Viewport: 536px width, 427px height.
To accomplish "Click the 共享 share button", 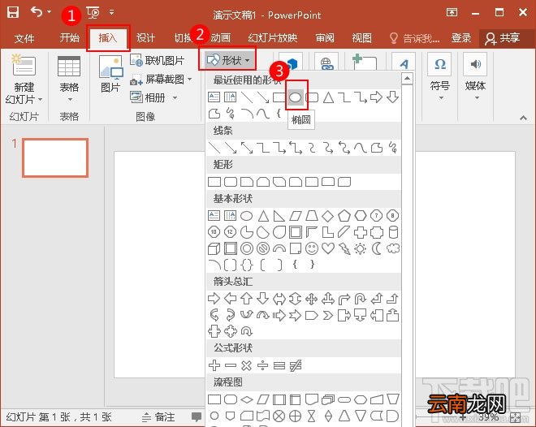I will pos(503,38).
